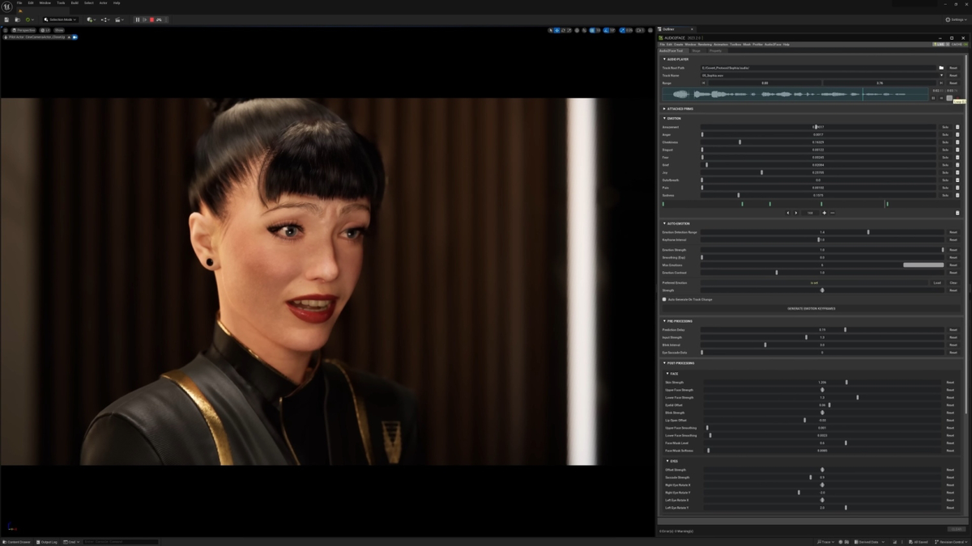Click the Save current level icon

click(x=6, y=19)
